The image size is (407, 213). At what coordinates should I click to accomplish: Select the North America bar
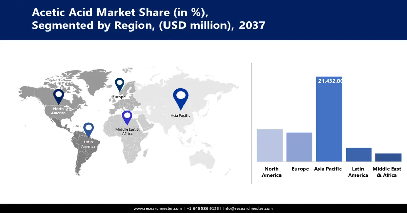tap(270, 145)
